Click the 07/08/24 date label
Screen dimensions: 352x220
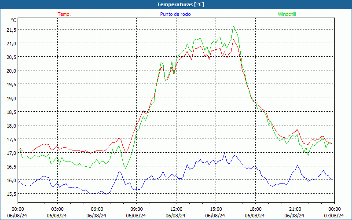pos(334,216)
